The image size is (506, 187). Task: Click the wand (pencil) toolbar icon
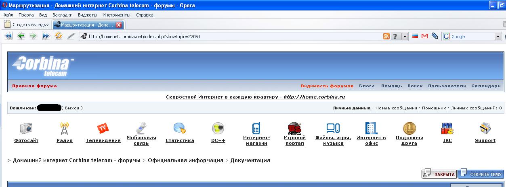click(71, 36)
